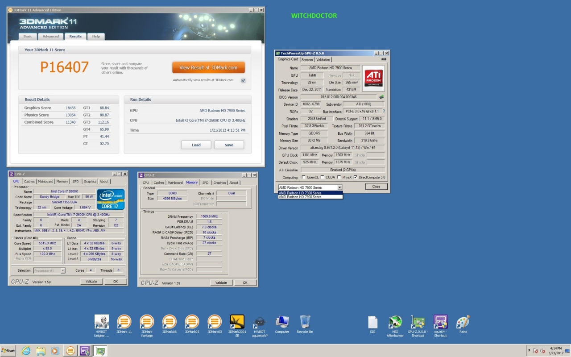571x357 pixels.
Task: Launch the MSI Afterburner desktop shortcut
Action: click(395, 322)
